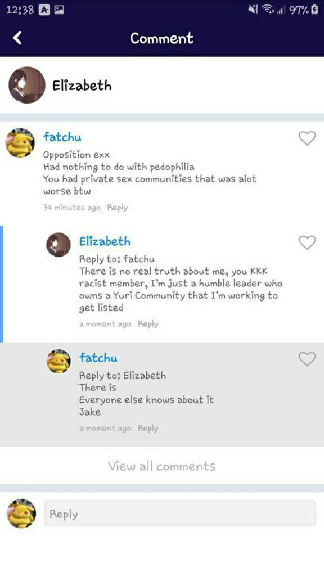Screen dimensions: 324x576
Task: Open Elizabeth's profile picture at top
Action: [x=27, y=85]
